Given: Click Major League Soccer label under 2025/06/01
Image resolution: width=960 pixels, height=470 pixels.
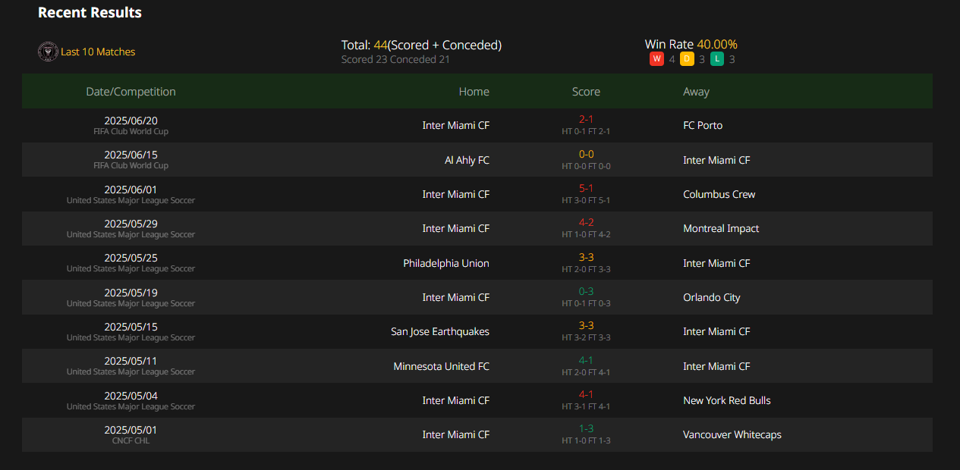Looking at the screenshot, I should [x=131, y=200].
